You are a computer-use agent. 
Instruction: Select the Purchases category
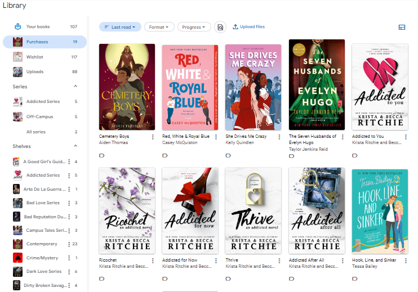pos(45,42)
